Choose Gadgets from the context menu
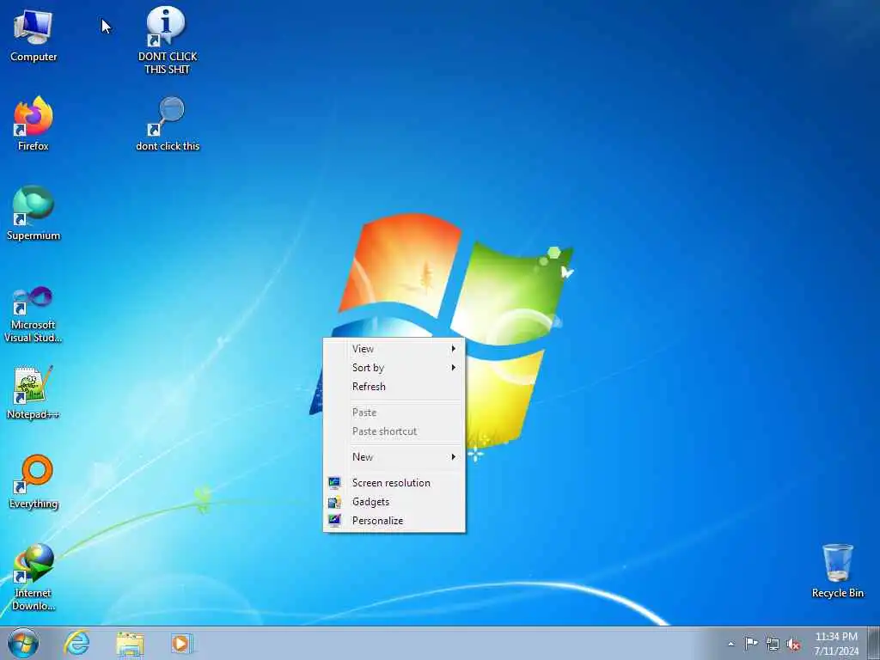Image resolution: width=880 pixels, height=660 pixels. (x=394, y=502)
